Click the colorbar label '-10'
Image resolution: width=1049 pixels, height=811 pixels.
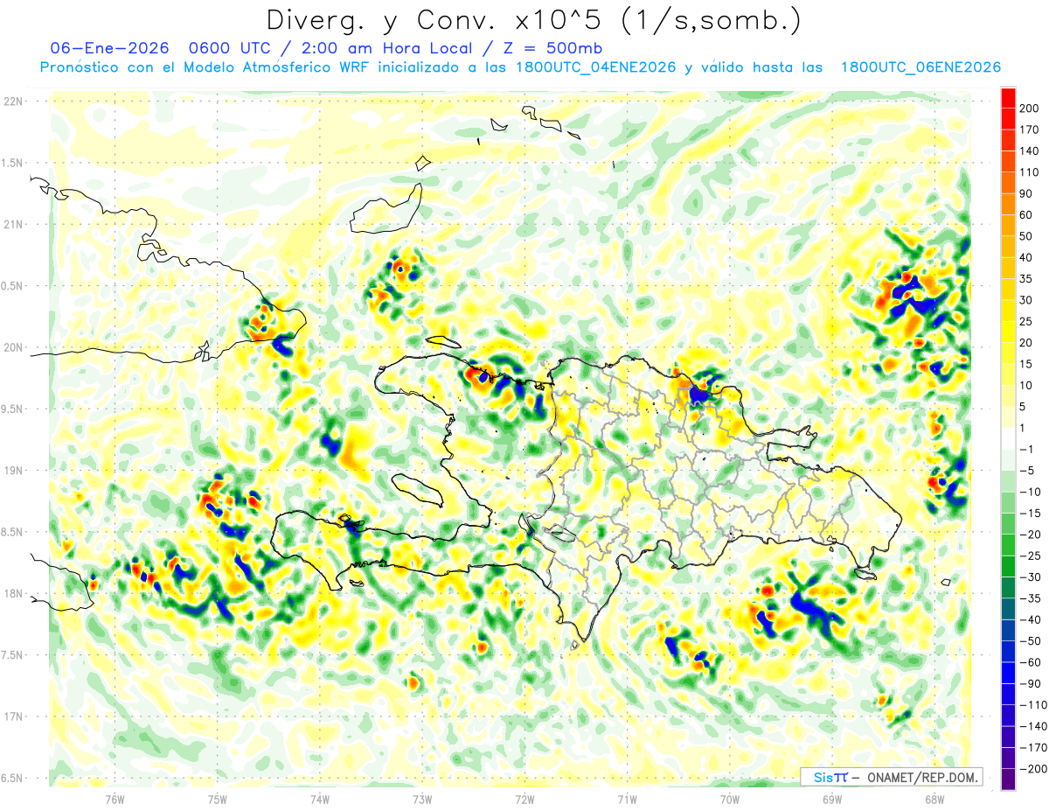click(1032, 492)
